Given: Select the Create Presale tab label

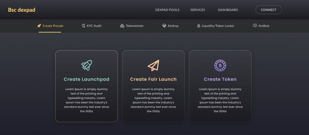Looking at the screenshot, I should point(53,26).
